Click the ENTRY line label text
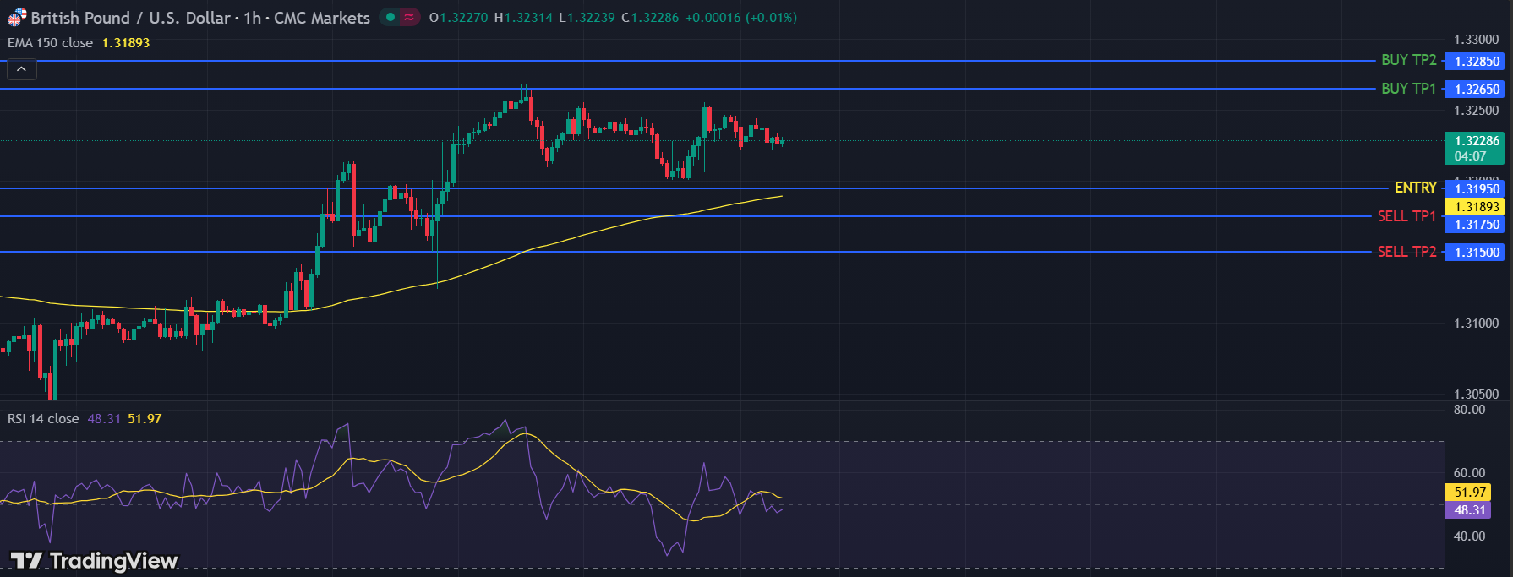The width and height of the screenshot is (1513, 577). tap(1415, 188)
